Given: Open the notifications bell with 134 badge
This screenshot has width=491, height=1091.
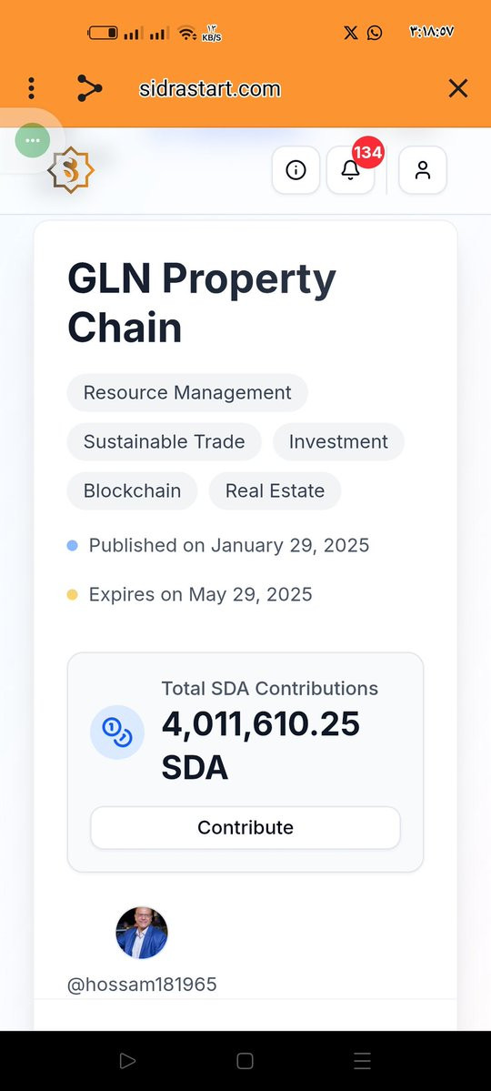Looking at the screenshot, I should [350, 170].
